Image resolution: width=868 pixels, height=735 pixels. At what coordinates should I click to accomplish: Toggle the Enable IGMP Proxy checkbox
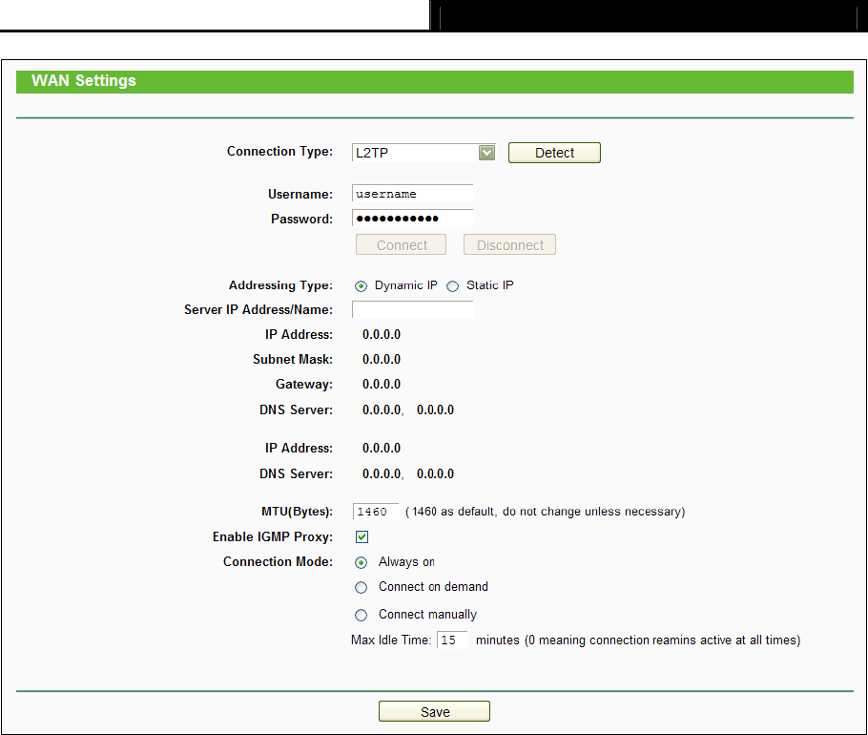(362, 537)
